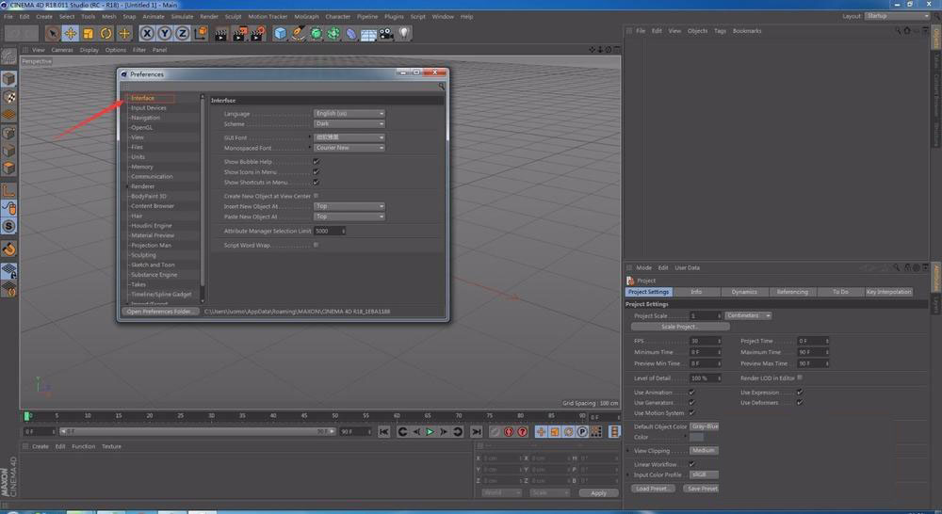Viewport: 942px width, 514px height.
Task: Click the Load Preset button
Action: click(653, 489)
